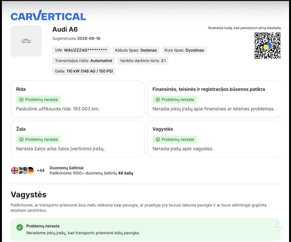Click the green checkmark in Vagystės result banner
Screen dimensions: 291x242
(20, 227)
